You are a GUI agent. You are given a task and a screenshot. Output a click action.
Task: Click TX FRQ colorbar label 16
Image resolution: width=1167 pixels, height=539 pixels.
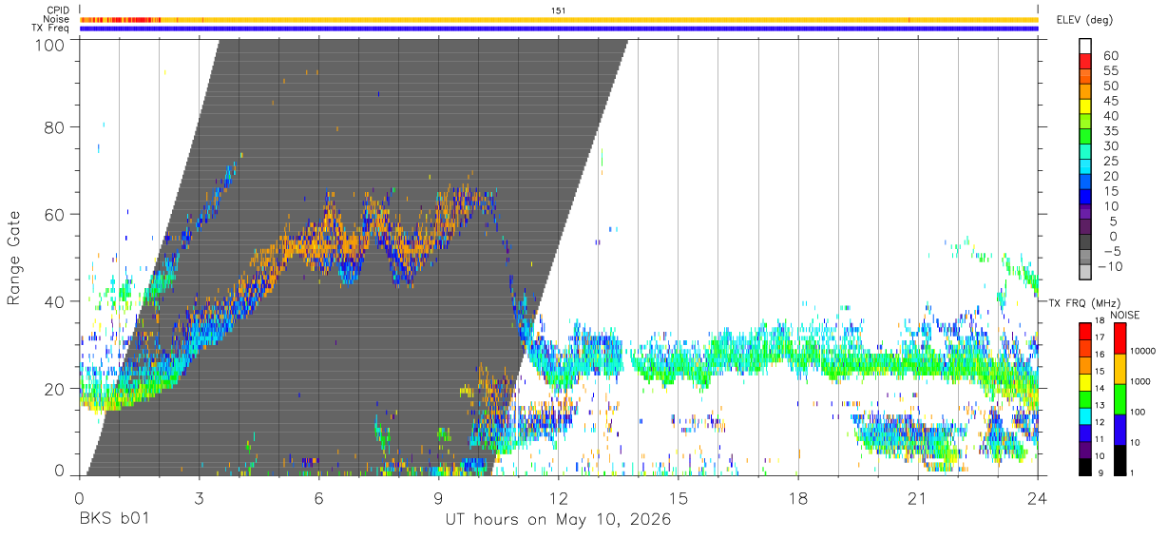tap(1100, 355)
